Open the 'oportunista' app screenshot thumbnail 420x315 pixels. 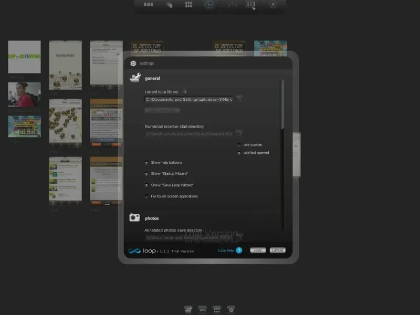65,65
